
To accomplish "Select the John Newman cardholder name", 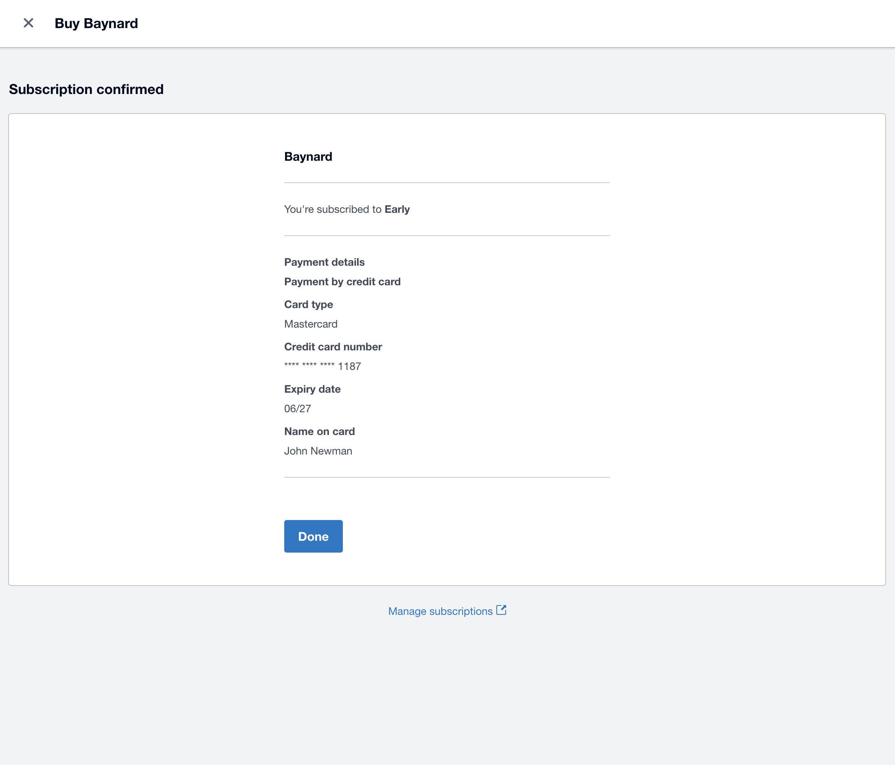I will coord(318,451).
